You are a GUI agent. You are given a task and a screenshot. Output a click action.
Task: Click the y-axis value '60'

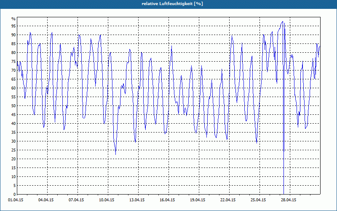coord(13,88)
